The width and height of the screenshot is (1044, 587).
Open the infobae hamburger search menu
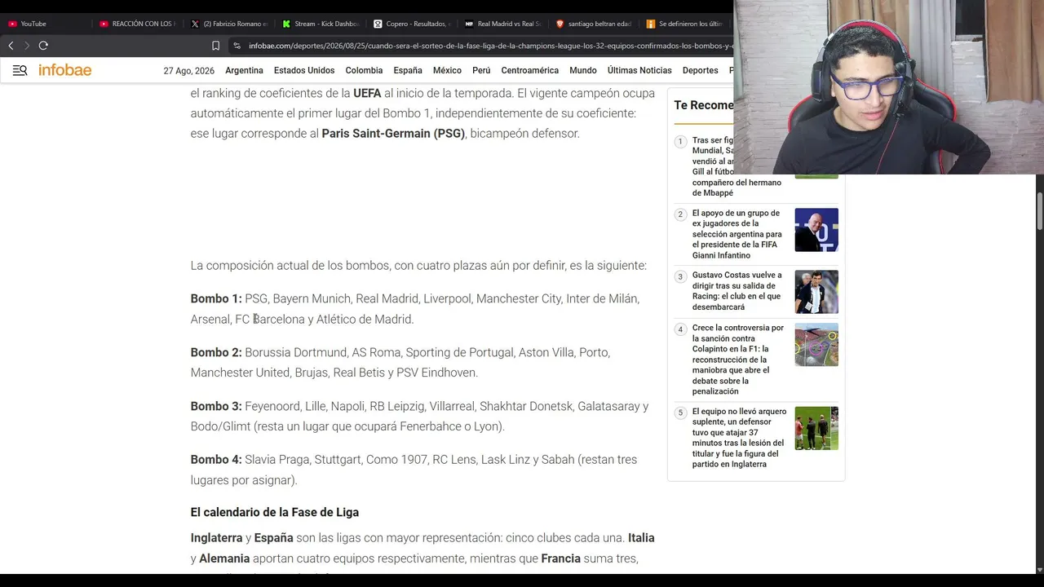click(20, 70)
